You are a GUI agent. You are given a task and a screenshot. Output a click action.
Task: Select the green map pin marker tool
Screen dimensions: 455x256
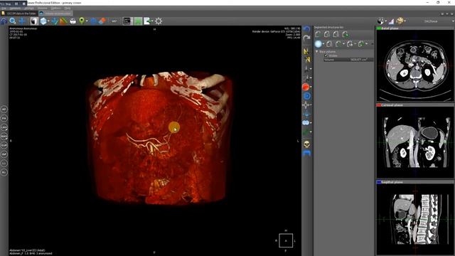tap(82, 21)
